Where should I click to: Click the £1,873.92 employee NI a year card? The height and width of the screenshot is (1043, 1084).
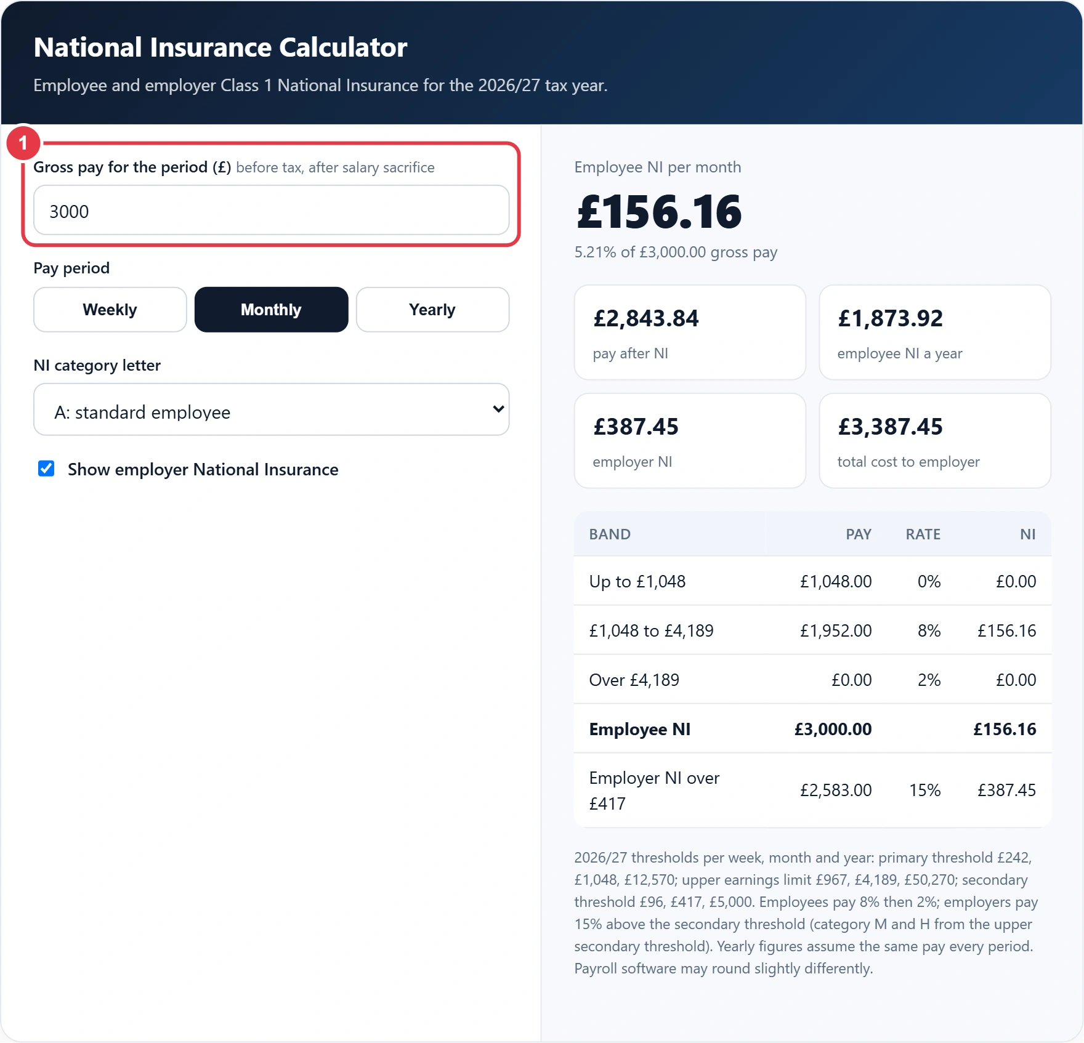934,332
